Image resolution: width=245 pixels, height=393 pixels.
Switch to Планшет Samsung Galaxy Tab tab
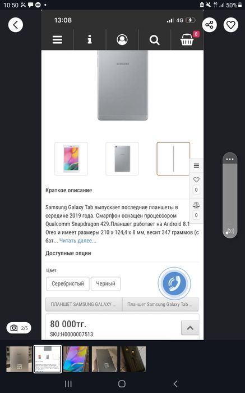160,304
